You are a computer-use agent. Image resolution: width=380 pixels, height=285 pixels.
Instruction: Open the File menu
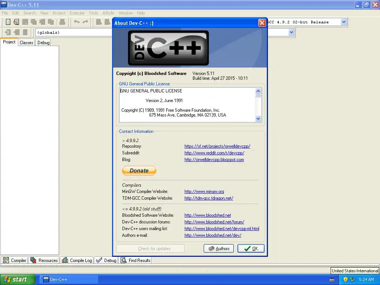tap(5, 13)
